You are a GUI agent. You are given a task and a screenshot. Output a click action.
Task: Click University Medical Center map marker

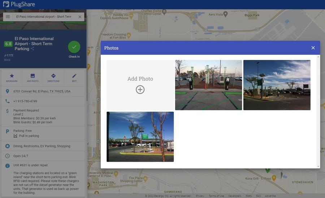(x=116, y=174)
